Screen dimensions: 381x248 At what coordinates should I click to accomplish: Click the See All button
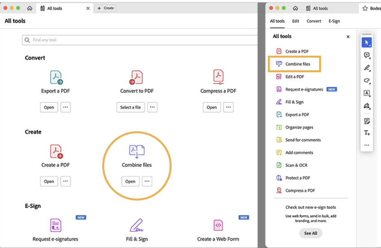pyautogui.click(x=311, y=233)
